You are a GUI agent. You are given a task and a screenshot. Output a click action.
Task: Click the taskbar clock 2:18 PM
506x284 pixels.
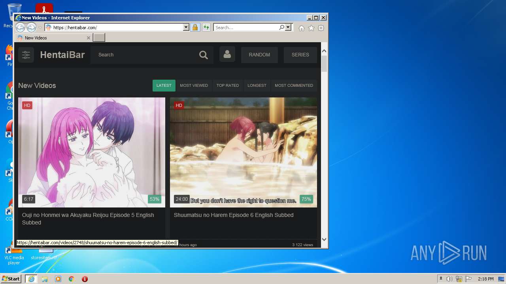tap(485, 279)
